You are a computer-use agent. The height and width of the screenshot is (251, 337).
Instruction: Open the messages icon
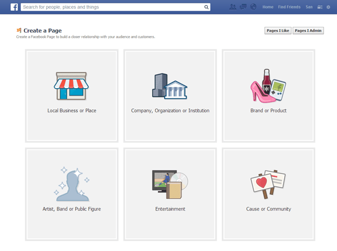[243, 7]
